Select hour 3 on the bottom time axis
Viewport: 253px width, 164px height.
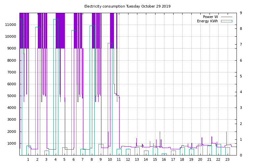point(46,159)
